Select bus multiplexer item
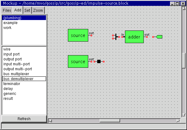This screenshot has width=187, height=130. coord(24,74)
